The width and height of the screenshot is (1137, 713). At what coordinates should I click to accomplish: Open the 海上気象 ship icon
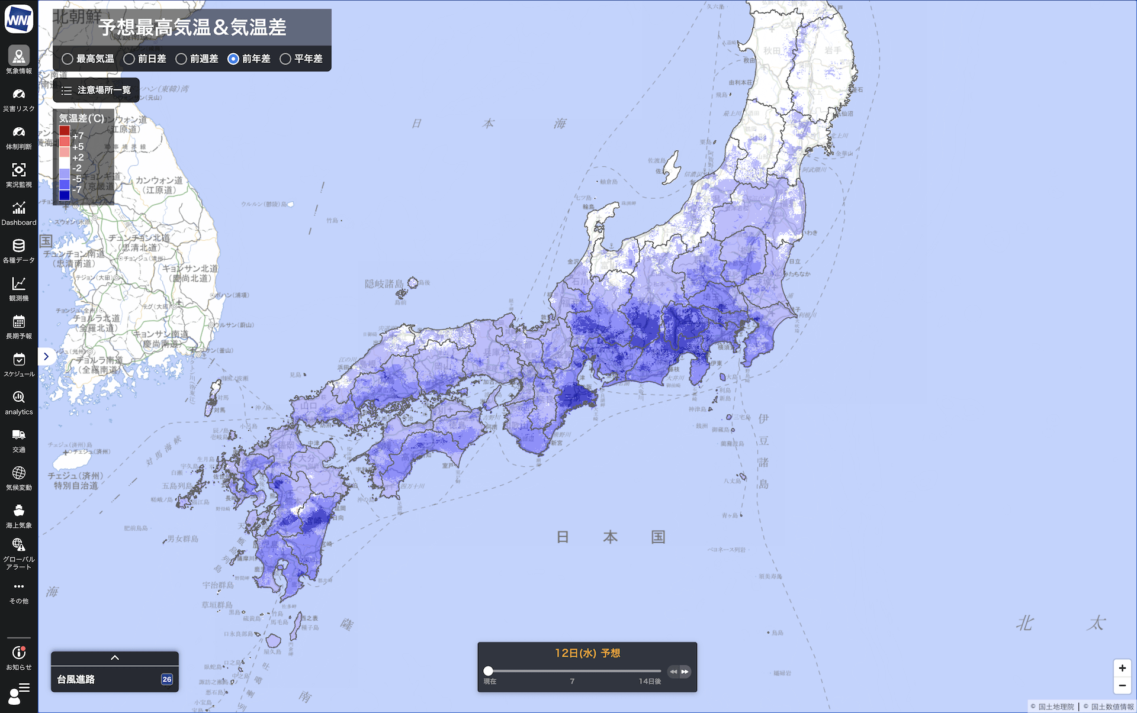[19, 511]
